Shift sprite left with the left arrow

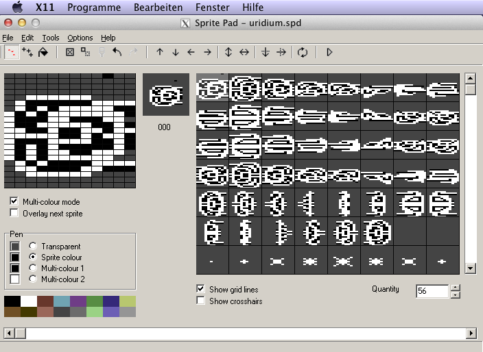point(191,52)
